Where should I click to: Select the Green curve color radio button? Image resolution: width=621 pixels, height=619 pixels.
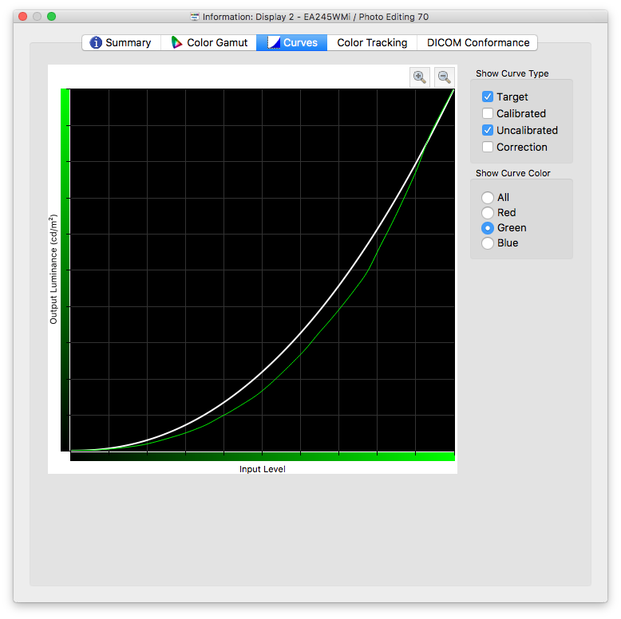[488, 228]
